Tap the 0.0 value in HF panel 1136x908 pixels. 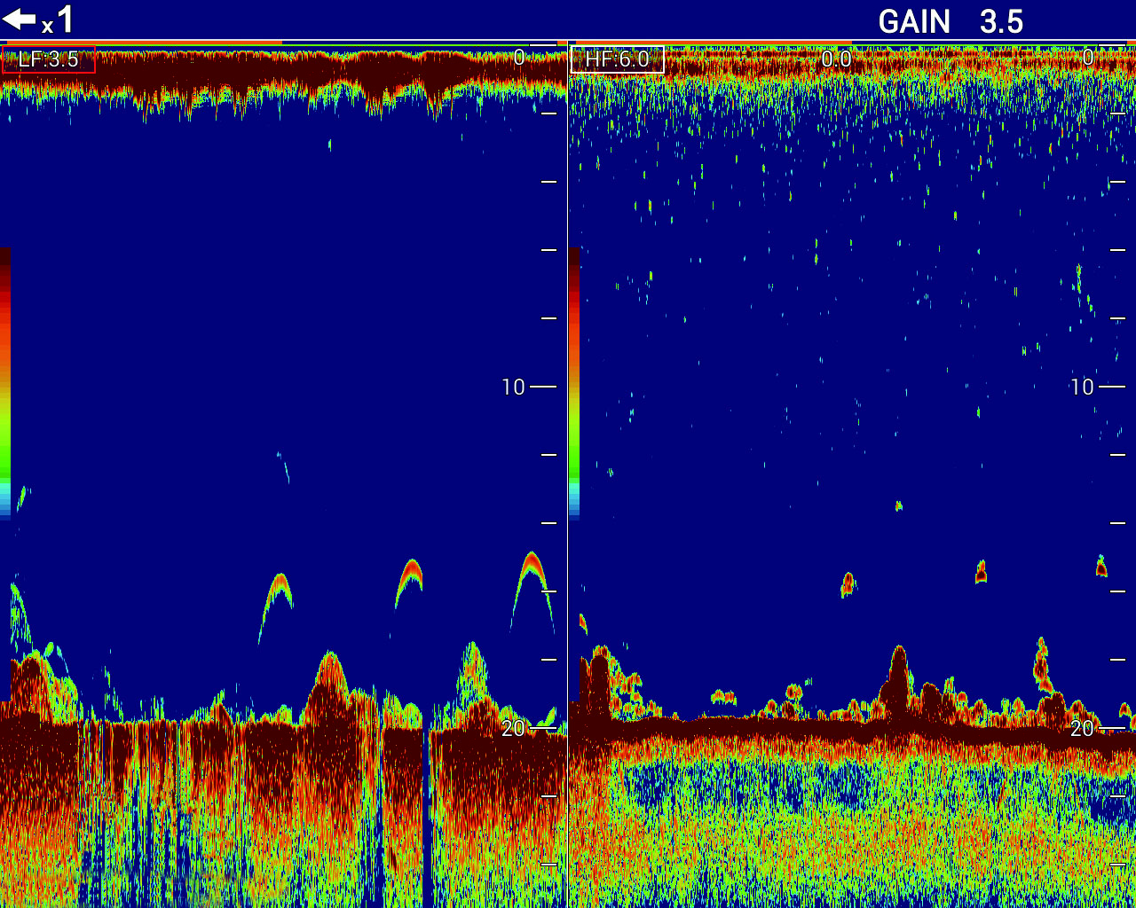pos(836,59)
